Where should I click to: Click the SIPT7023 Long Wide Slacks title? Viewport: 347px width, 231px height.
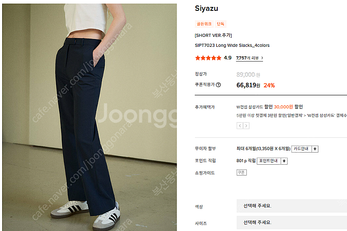232,46
